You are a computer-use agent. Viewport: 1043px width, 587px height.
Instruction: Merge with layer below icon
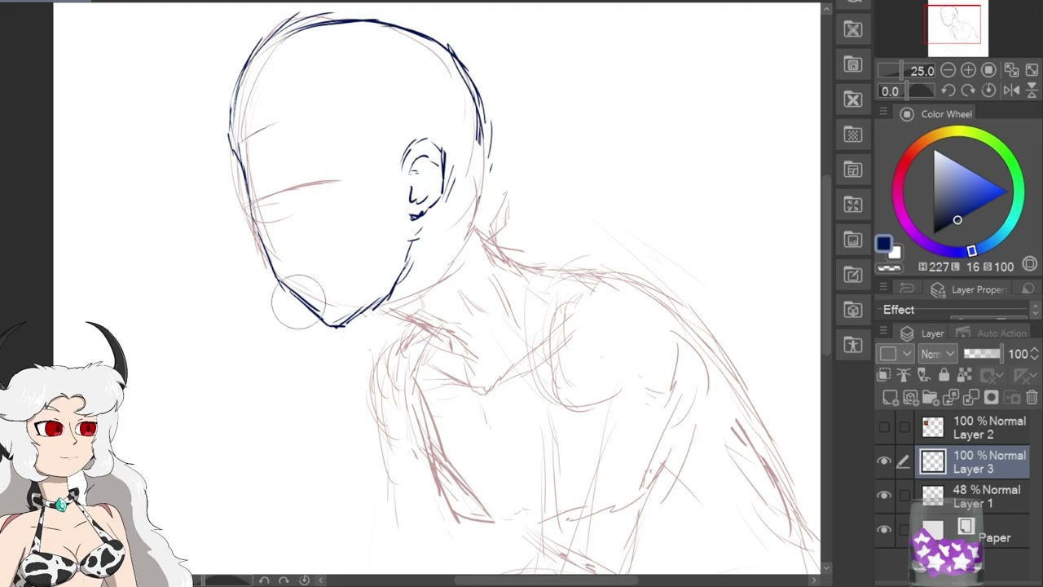[x=971, y=398]
